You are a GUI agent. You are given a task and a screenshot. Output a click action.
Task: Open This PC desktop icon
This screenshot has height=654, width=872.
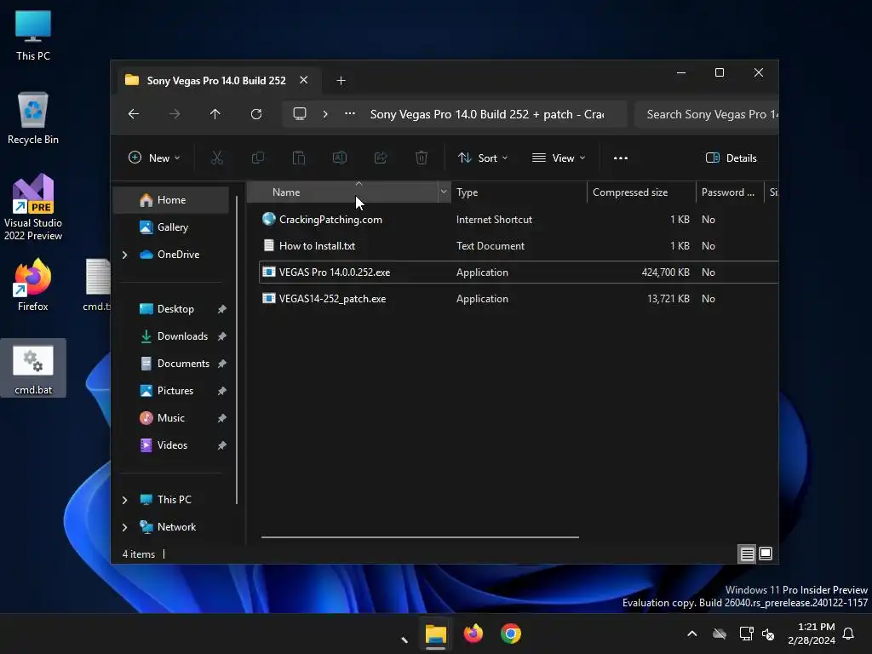[x=33, y=36]
